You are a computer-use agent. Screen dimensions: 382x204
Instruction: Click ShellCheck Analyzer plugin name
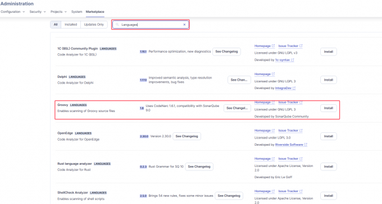(72, 193)
